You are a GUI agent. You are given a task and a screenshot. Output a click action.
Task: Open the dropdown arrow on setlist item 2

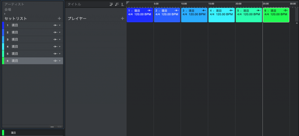pyautogui.click(x=60, y=33)
